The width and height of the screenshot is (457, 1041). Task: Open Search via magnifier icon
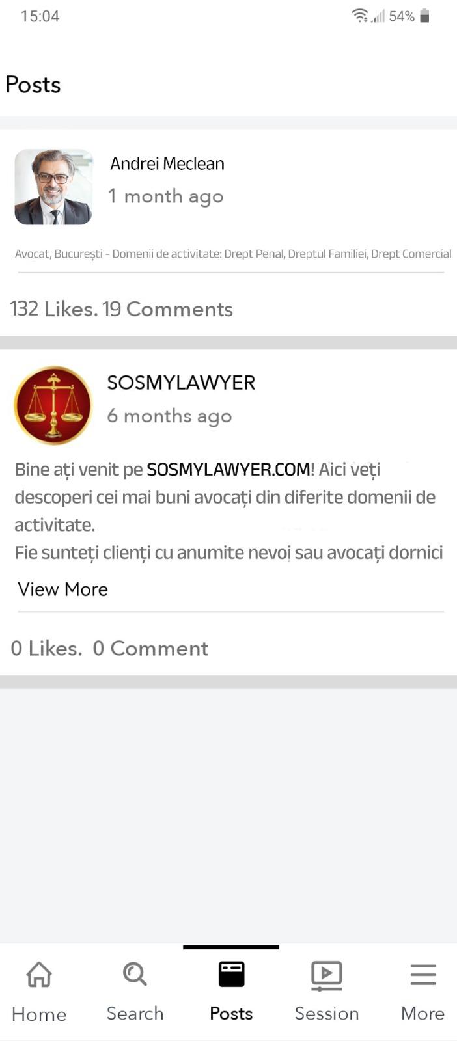(x=135, y=974)
